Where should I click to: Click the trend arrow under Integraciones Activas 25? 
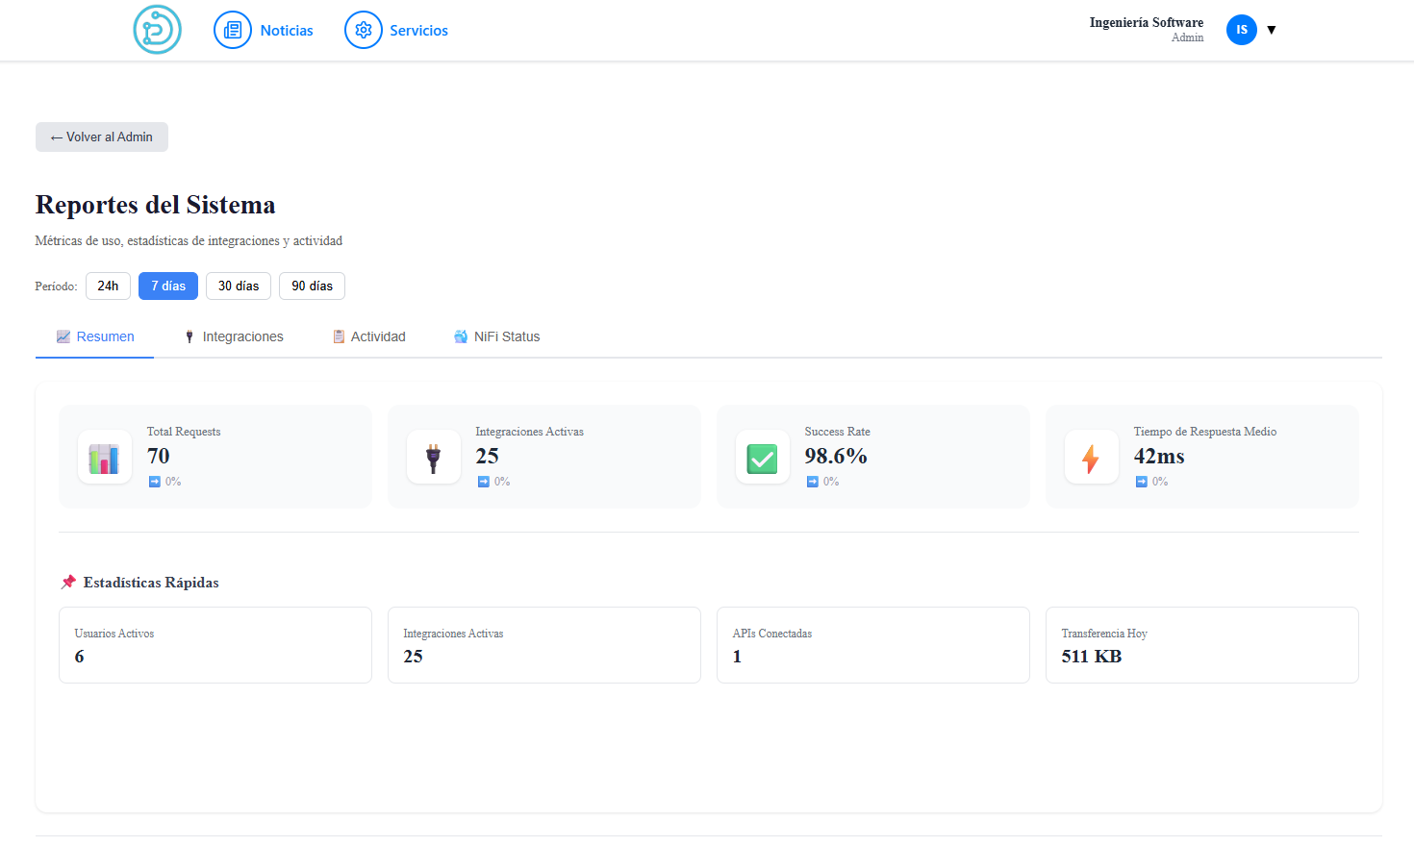click(x=483, y=482)
